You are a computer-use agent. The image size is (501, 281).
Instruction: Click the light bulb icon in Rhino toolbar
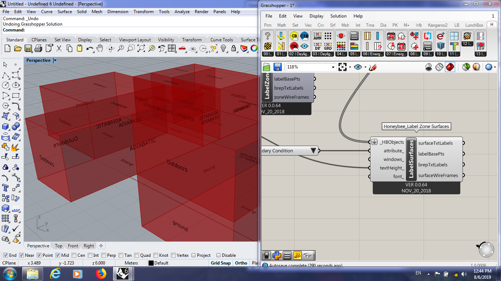coord(223,49)
